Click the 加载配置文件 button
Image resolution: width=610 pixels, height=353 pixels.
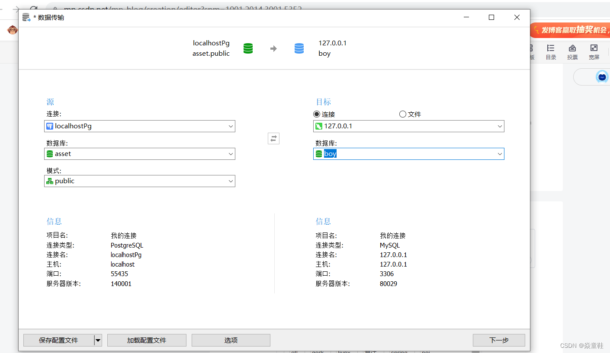[x=147, y=340]
